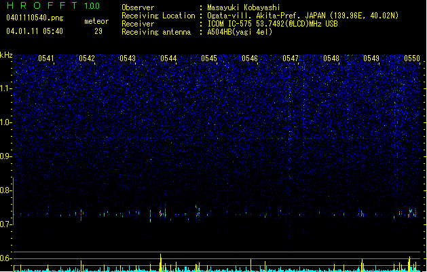This screenshot has height=272, width=427.
Task: Click the Observer label
Action: pyautogui.click(x=138, y=7)
